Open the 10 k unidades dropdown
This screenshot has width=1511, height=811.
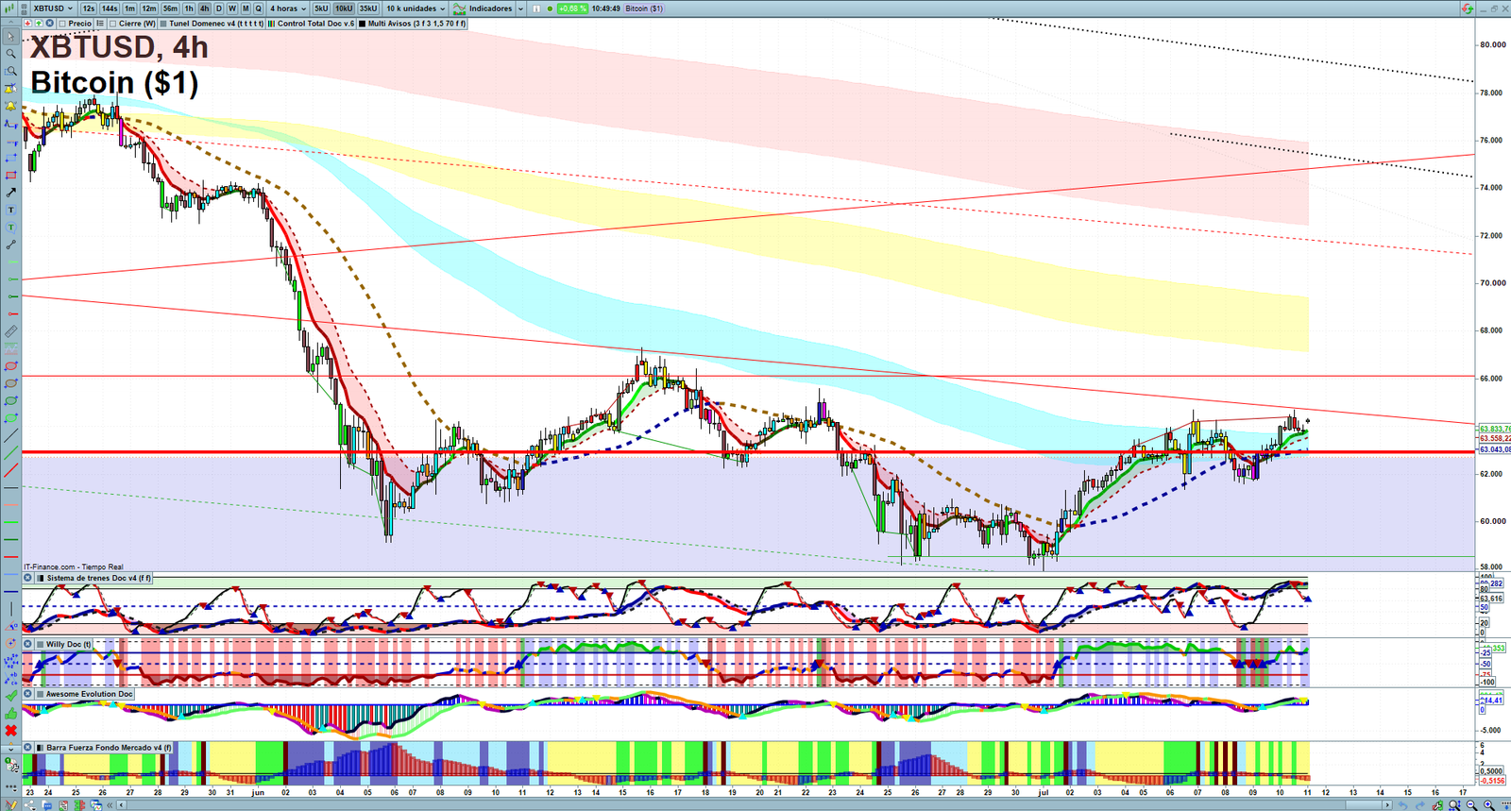click(416, 8)
